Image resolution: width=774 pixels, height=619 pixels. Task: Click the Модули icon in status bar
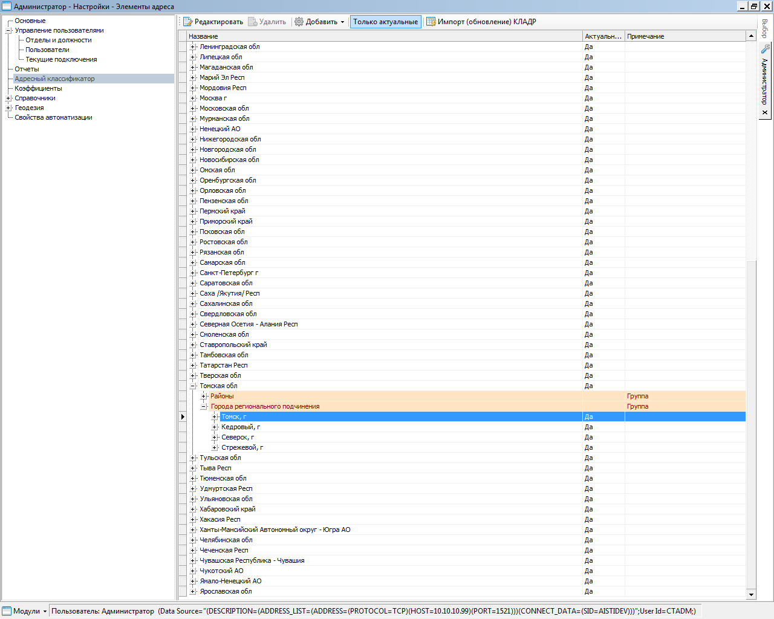(x=7, y=611)
